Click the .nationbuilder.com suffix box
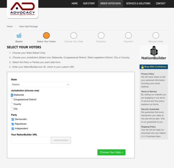Viewport: 174px width, 168px height. point(61,140)
